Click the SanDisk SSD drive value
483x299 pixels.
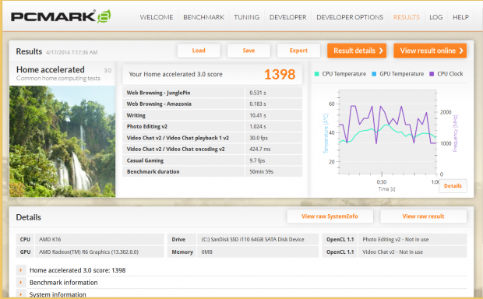coord(252,239)
